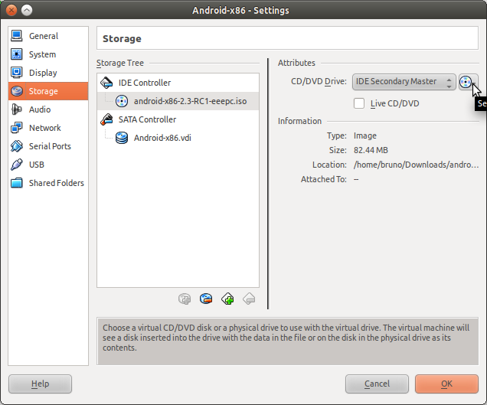Click the greyed-out remove controller icon
The image size is (487, 405).
(249, 299)
